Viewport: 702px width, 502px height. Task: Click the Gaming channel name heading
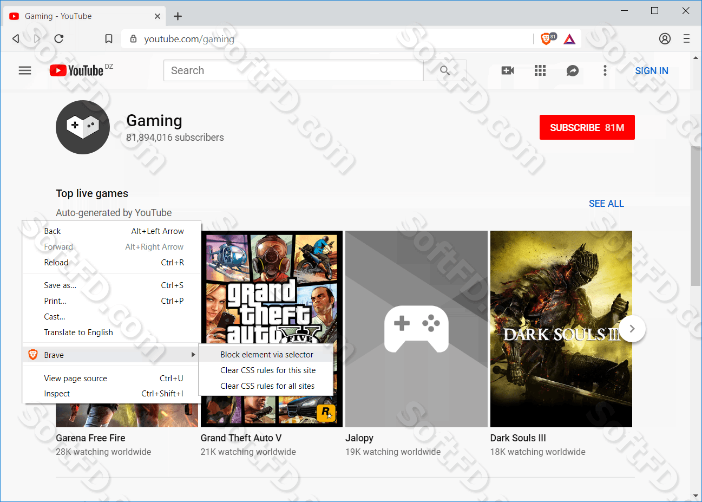[154, 121]
